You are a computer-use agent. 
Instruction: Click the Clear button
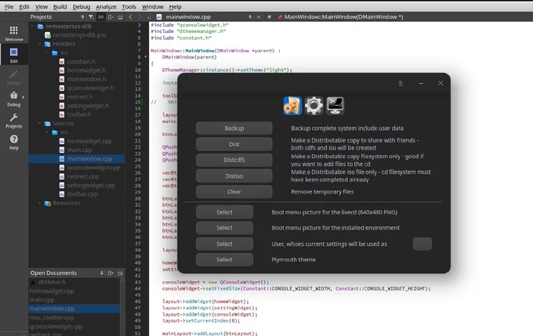point(234,192)
